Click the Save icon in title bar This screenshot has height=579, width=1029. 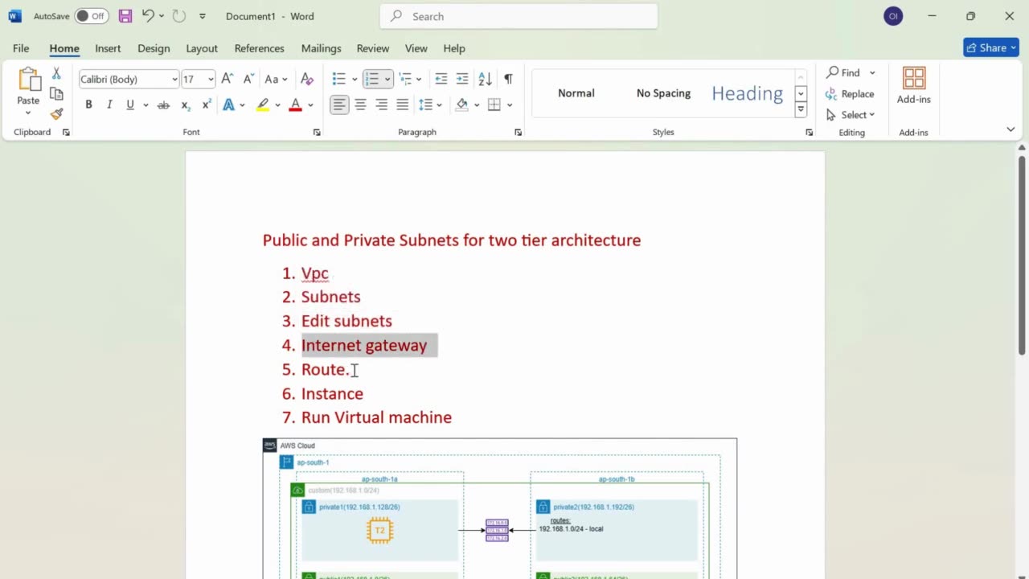pyautogui.click(x=125, y=16)
